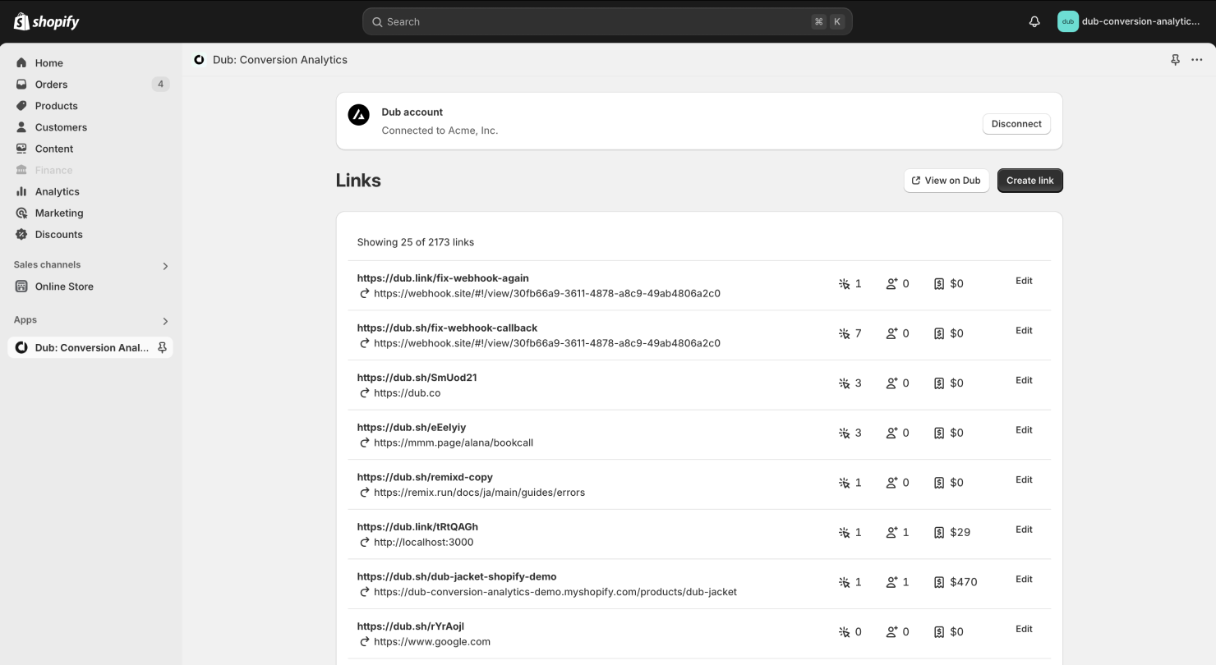Expand the Apps section chevron
This screenshot has width=1216, height=665.
(x=165, y=321)
